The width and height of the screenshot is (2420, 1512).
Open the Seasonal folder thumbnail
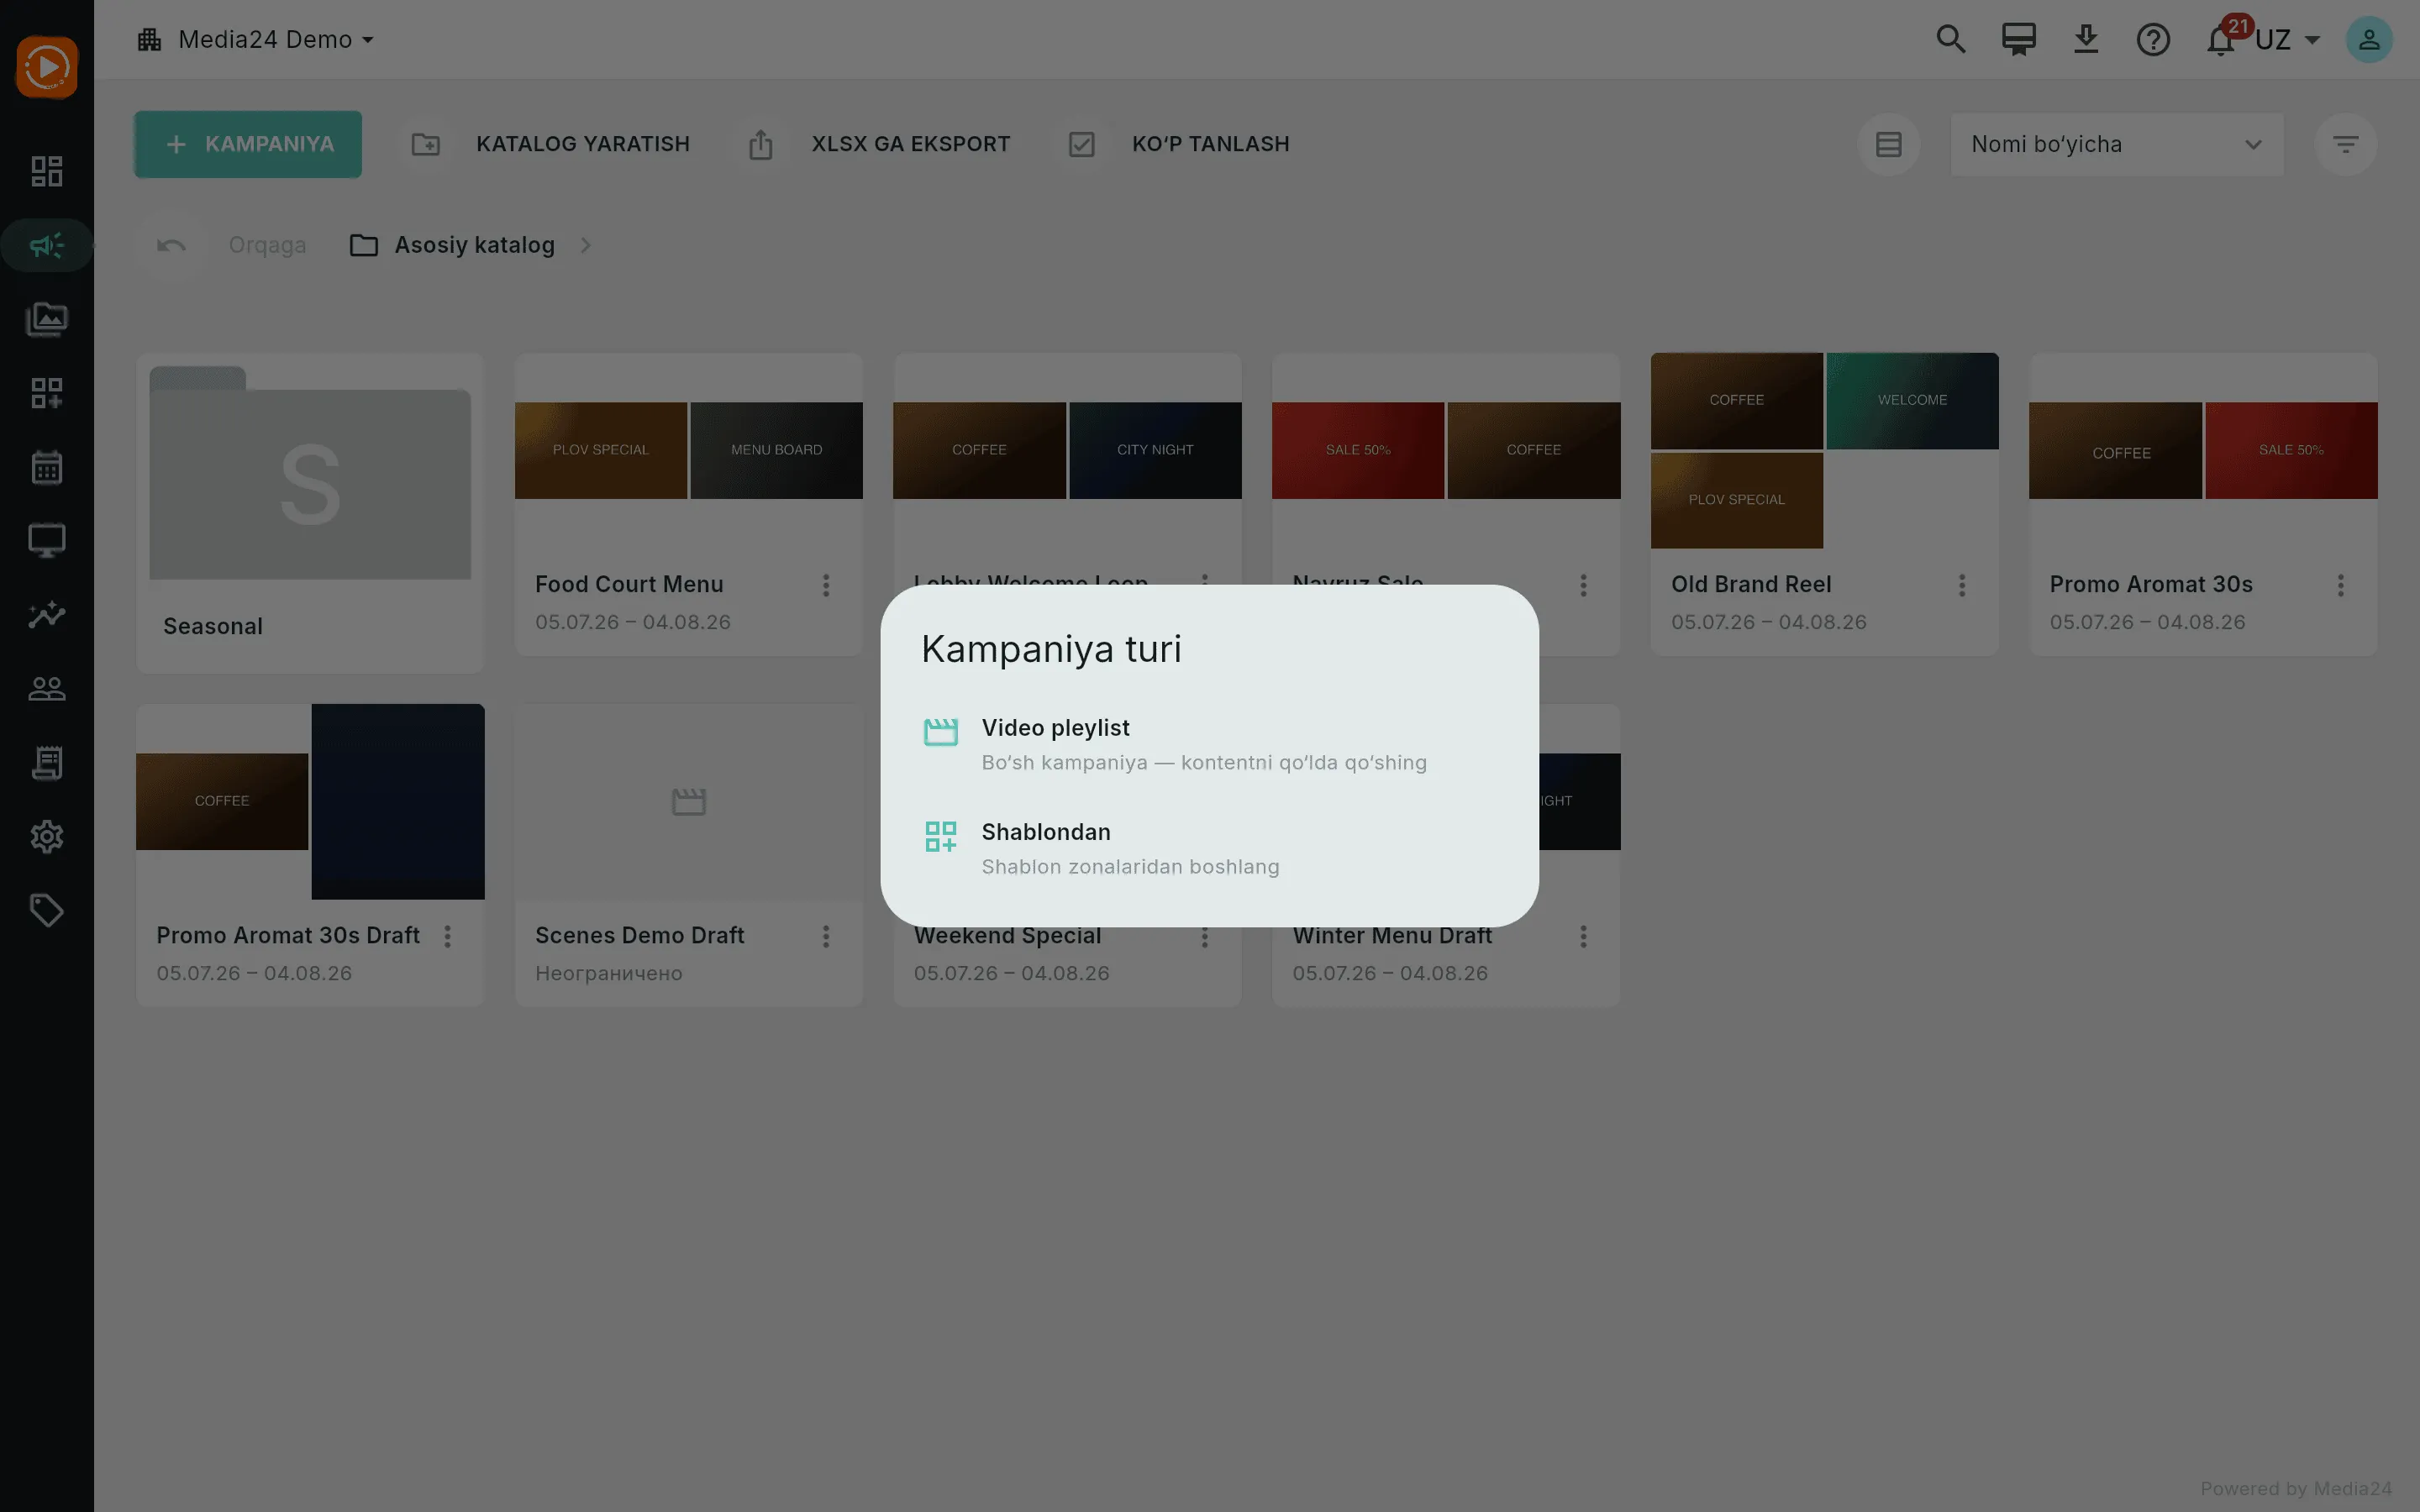[x=310, y=473]
